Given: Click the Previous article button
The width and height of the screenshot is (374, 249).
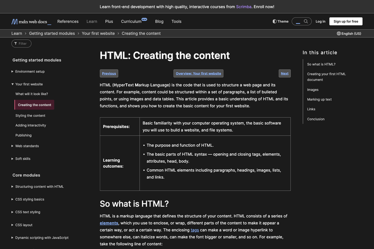Looking at the screenshot, I should click(x=109, y=74).
